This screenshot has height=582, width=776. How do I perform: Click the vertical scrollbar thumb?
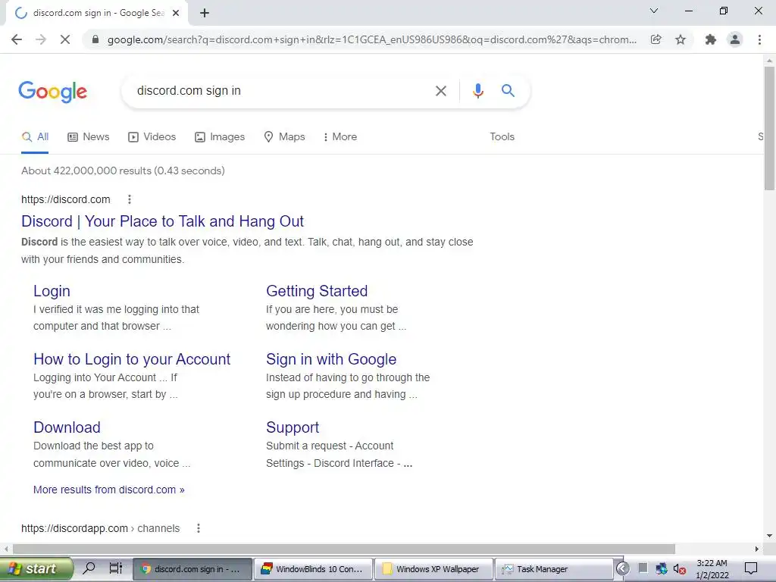769,128
